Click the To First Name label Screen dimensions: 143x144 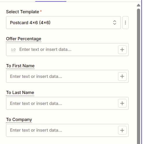[x=20, y=66]
